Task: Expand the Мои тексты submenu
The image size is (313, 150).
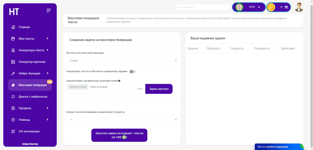Action: (48, 39)
